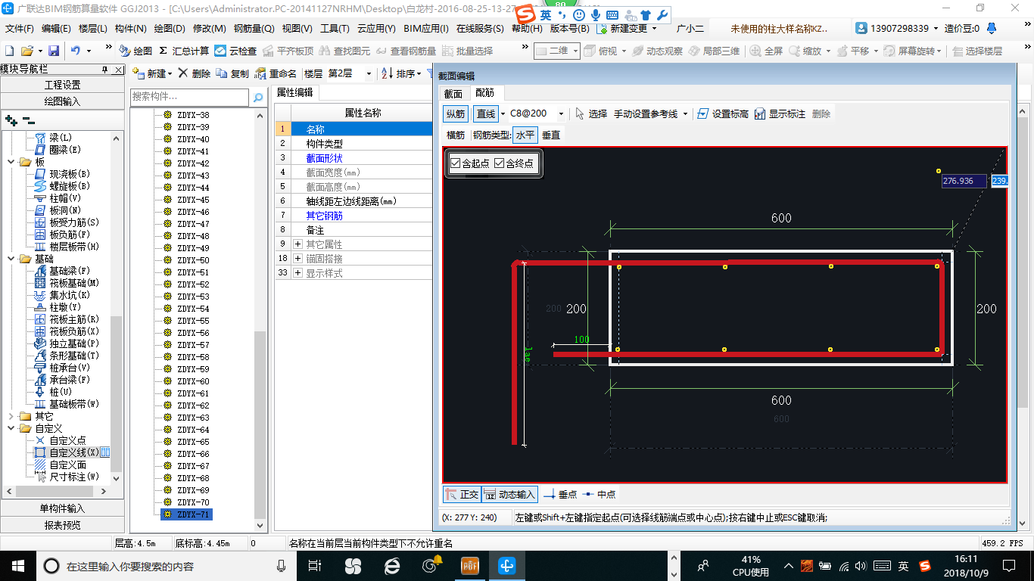
Task: Start 云检查 cloud check
Action: [x=235, y=51]
